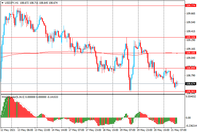The image size is (197, 133).
Task: Click the MACD 0.00 zero level value
Action: (188, 118)
